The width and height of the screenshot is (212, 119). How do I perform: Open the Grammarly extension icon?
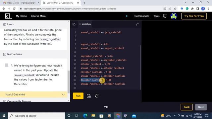(x=187, y=9)
